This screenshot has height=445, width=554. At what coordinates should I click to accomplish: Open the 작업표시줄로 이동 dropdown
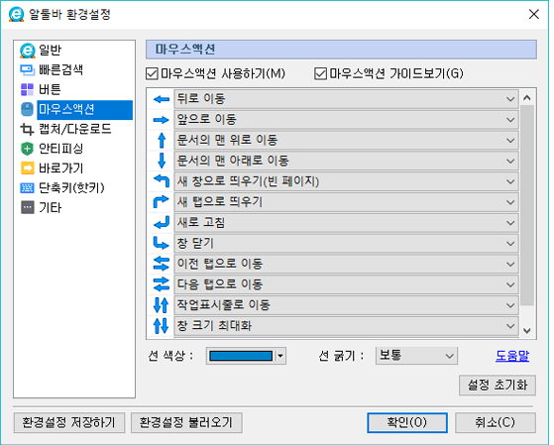(x=346, y=305)
